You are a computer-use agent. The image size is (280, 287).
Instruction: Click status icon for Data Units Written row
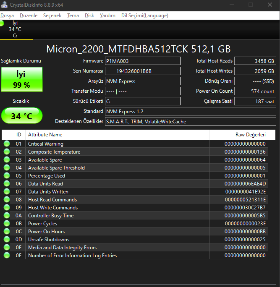(7, 191)
